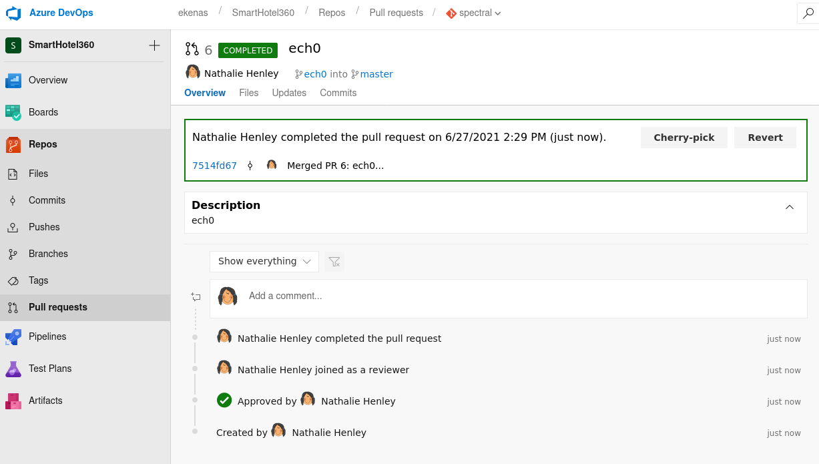
Task: Click the add comment thread icon
Action: 196,296
